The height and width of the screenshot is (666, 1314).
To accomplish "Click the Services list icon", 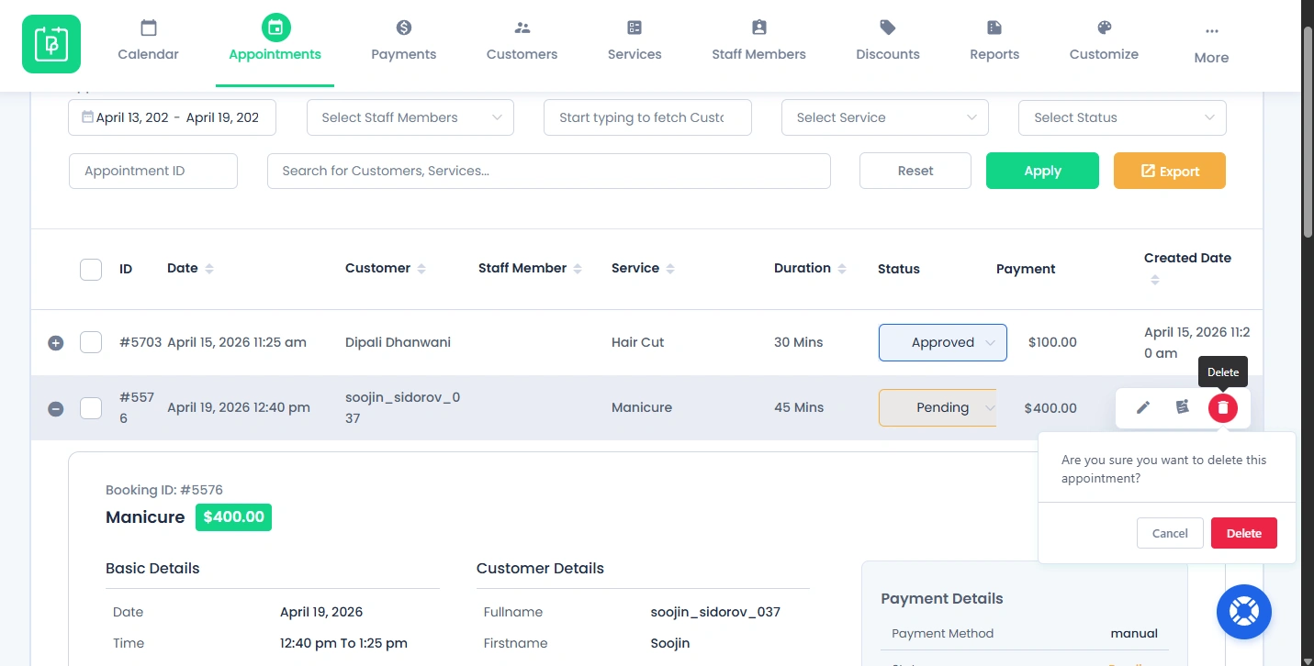I will point(635,28).
